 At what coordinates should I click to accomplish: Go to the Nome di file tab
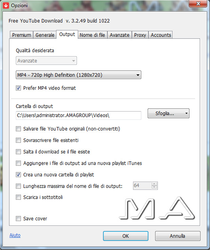pos(92,35)
